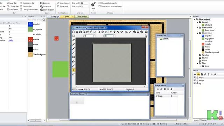
Task: Click the New/Clear image icon in image editor
Action: (x=73, y=32)
